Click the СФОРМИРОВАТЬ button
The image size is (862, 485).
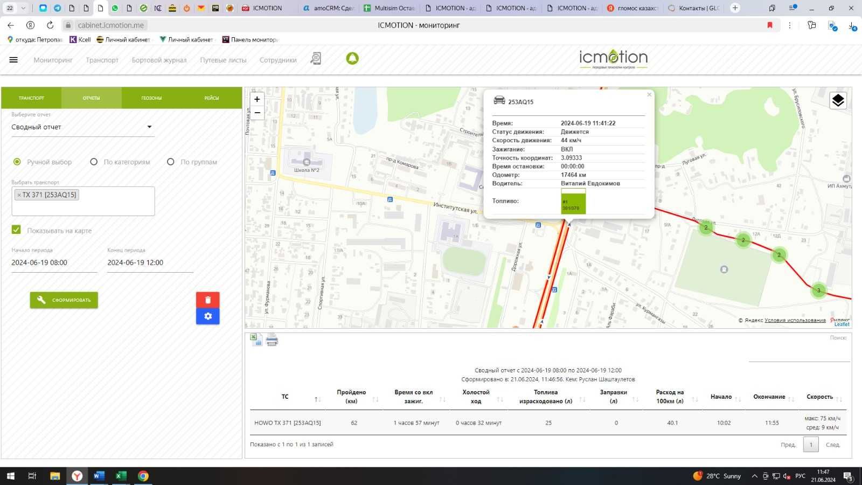(x=64, y=300)
